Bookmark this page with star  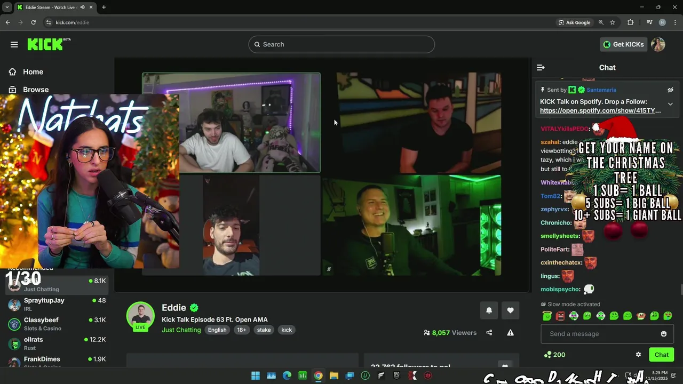pyautogui.click(x=613, y=22)
